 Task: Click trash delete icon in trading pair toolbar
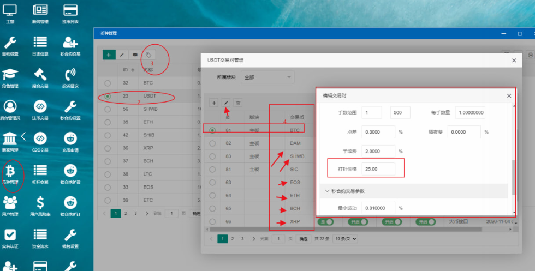[x=238, y=103]
